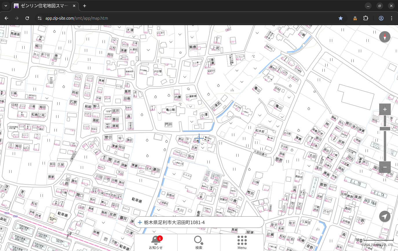The width and height of the screenshot is (398, 251).
Task: Open the Menu grid icon
Action: (x=242, y=240)
